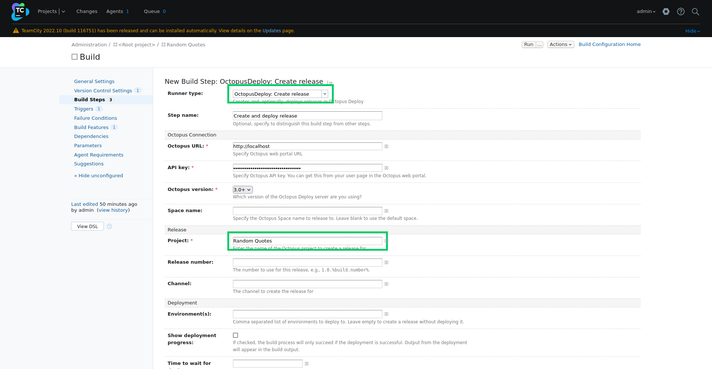The image size is (712, 369).
Task: Edit the Project name field
Action: click(307, 241)
